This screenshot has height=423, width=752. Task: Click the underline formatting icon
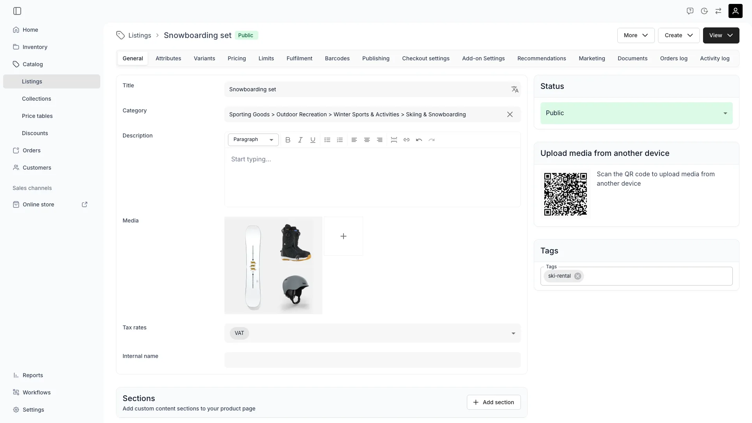coord(313,140)
